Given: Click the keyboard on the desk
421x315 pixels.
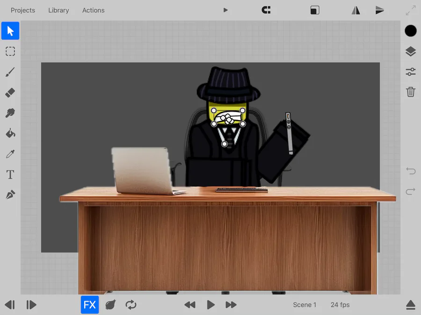Looking at the screenshot, I should 242,189.
